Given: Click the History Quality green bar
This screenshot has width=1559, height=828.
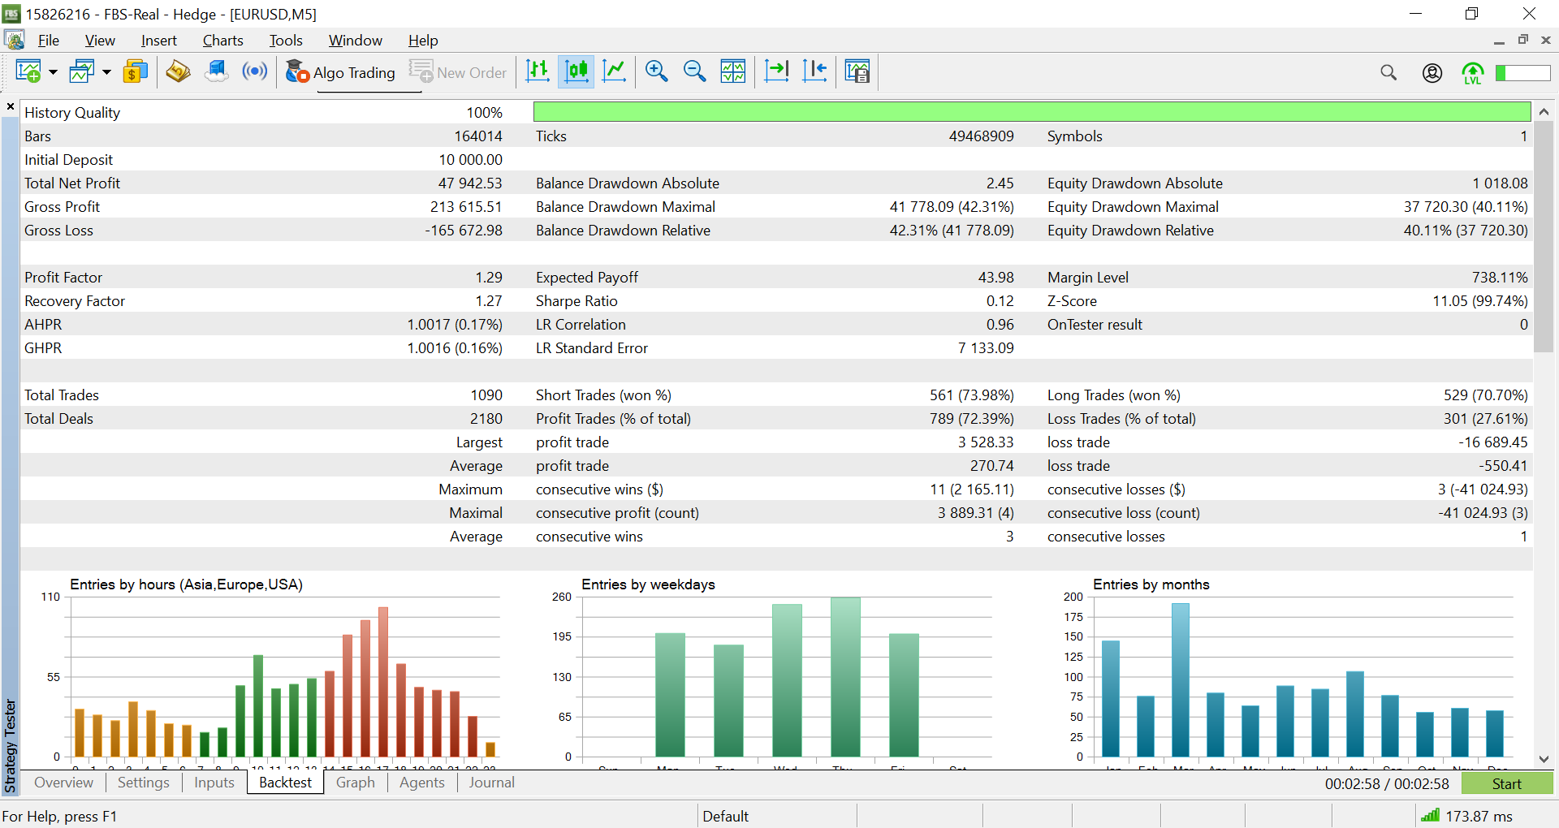Looking at the screenshot, I should click(x=1031, y=112).
